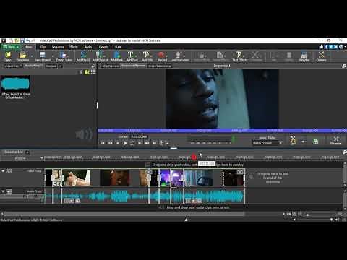Image resolution: width=347 pixels, height=260 pixels.
Task: Select the last dark clip on video track
Action: (x=233, y=178)
